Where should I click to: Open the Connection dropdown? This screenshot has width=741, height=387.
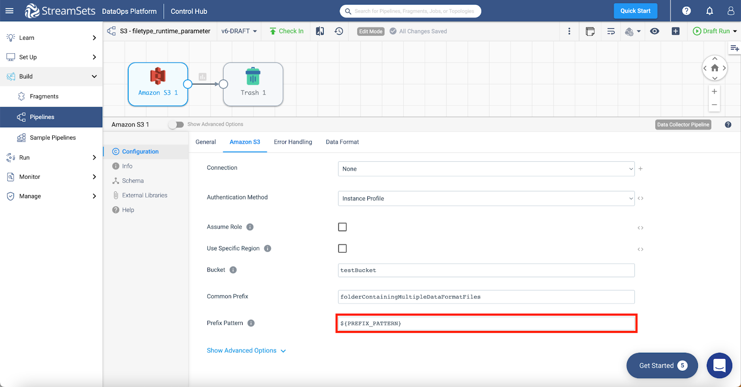(x=486, y=169)
